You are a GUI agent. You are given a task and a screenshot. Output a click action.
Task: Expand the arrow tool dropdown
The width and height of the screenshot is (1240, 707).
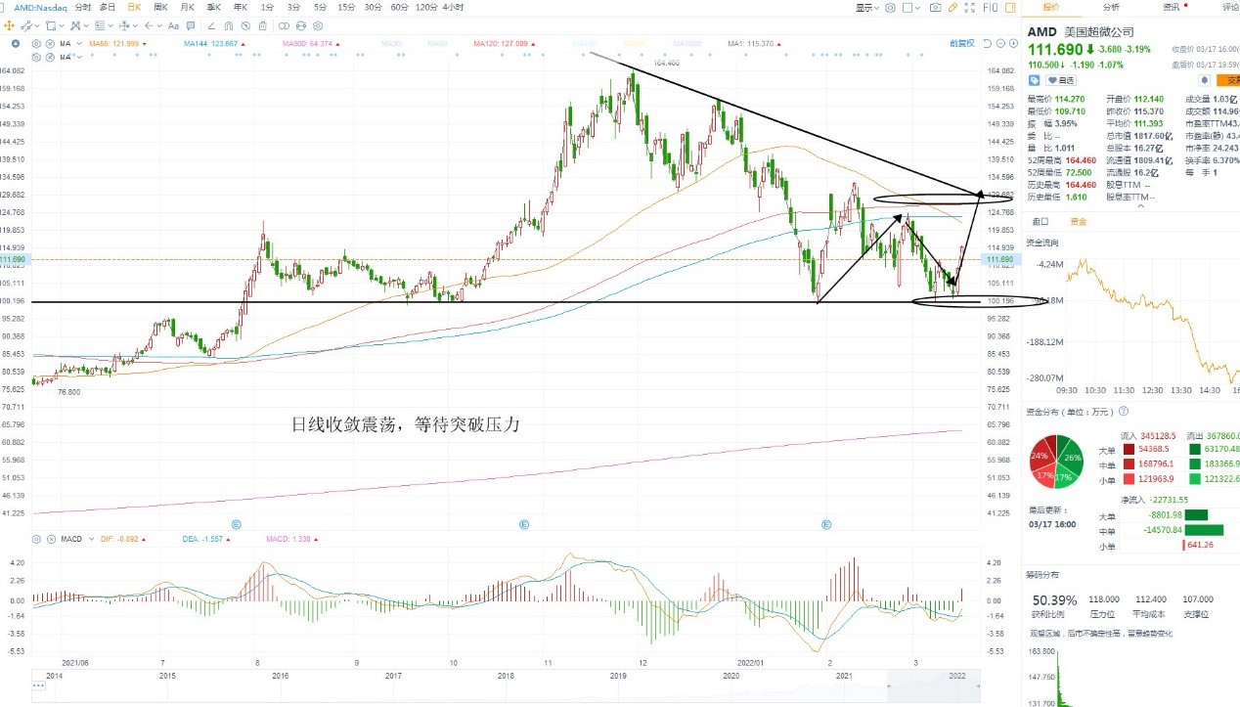[159, 25]
